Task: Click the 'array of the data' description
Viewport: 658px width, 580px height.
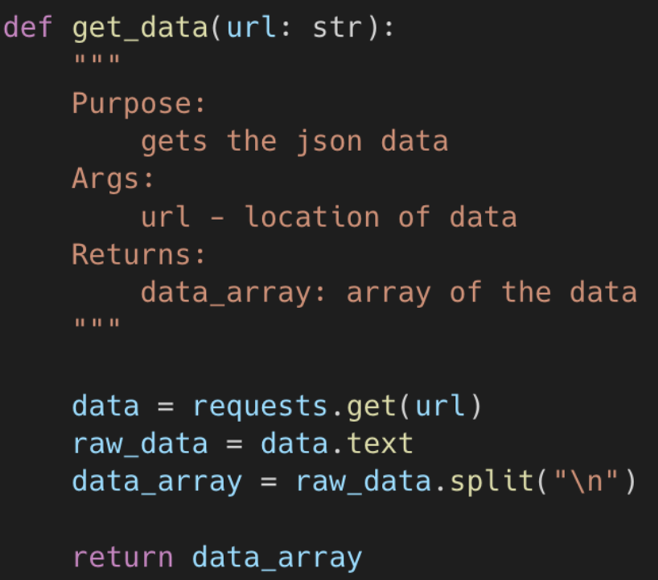Action: (491, 292)
